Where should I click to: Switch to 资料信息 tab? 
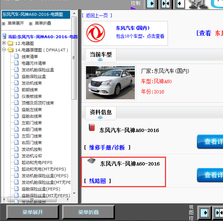[x=101, y=113]
